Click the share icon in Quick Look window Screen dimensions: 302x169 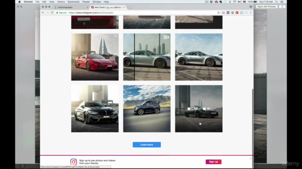282,7
